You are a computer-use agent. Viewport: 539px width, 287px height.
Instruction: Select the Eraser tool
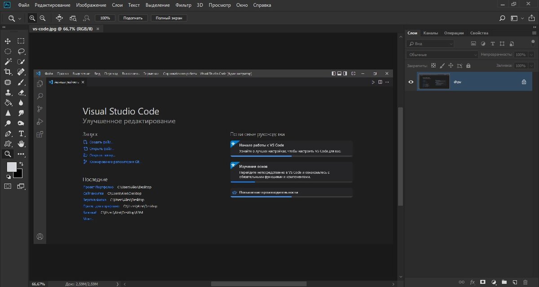coord(21,93)
